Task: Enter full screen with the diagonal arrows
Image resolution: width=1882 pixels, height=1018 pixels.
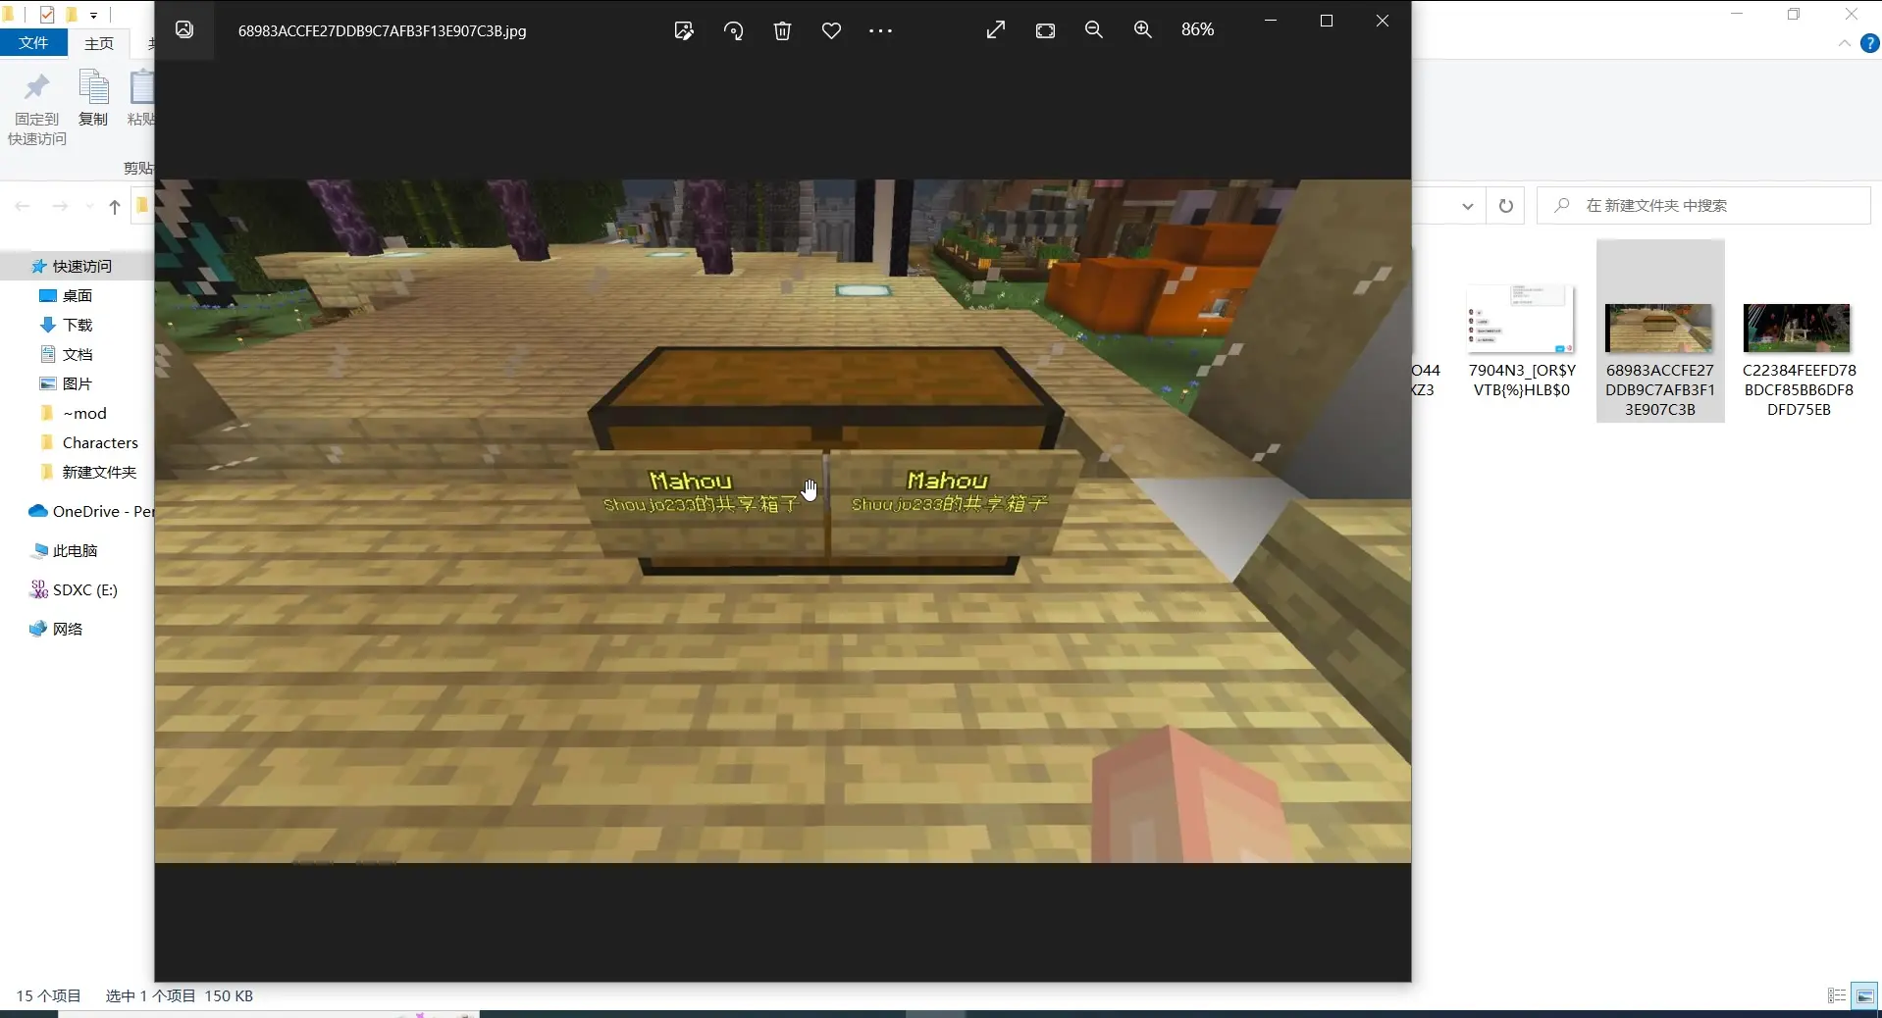Action: pyautogui.click(x=996, y=30)
